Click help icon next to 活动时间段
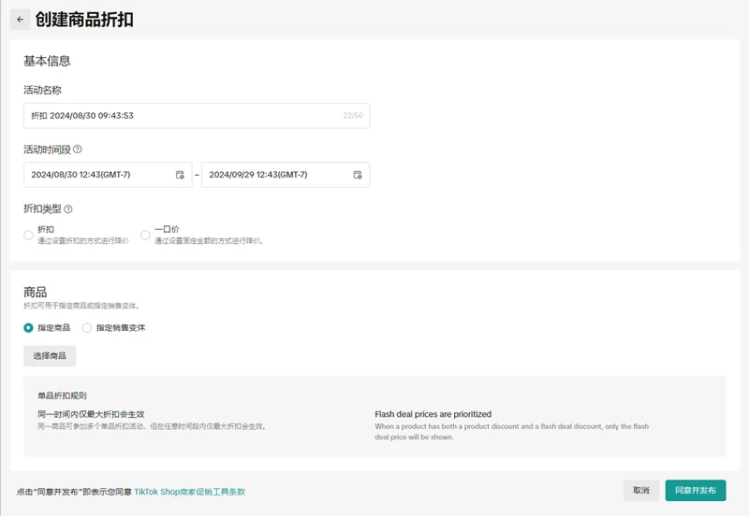Screen dimensions: 749x516 pos(78,150)
